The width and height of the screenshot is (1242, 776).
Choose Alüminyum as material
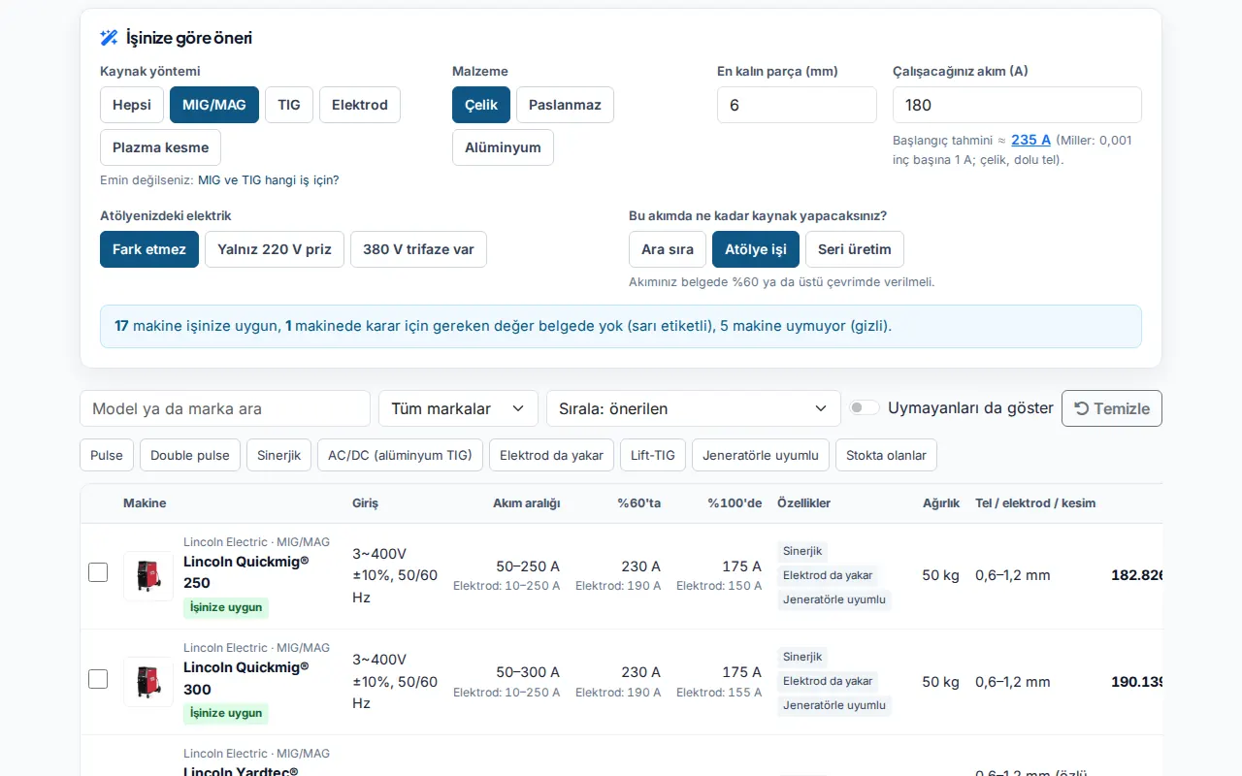(503, 147)
